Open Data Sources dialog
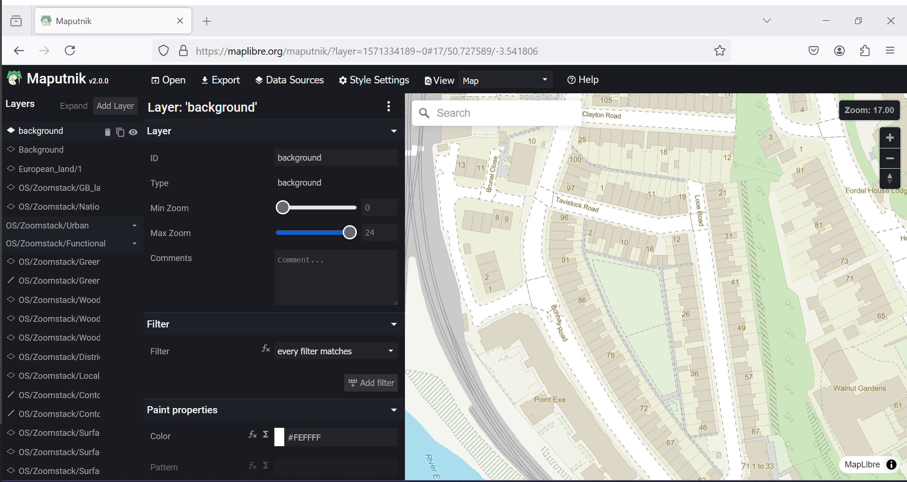 [x=289, y=80]
